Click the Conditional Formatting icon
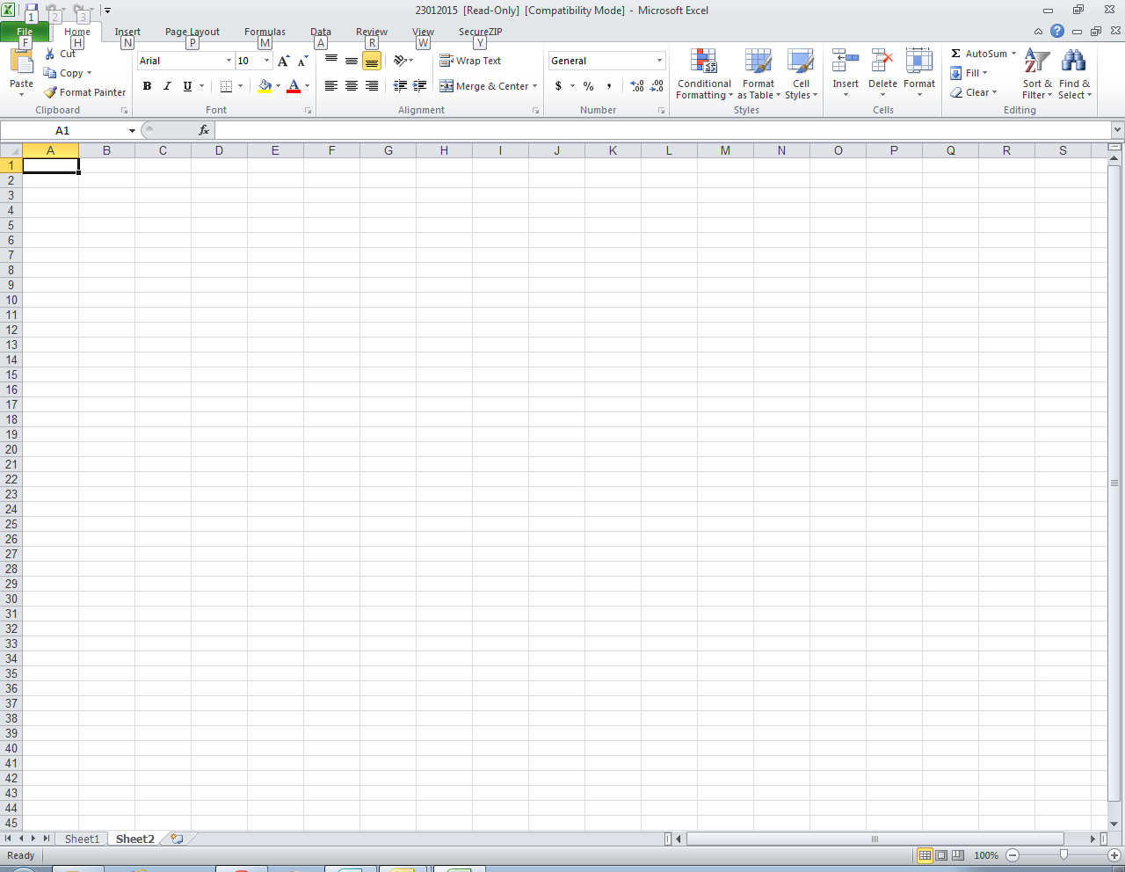Image resolution: width=1125 pixels, height=872 pixels. pyautogui.click(x=703, y=62)
